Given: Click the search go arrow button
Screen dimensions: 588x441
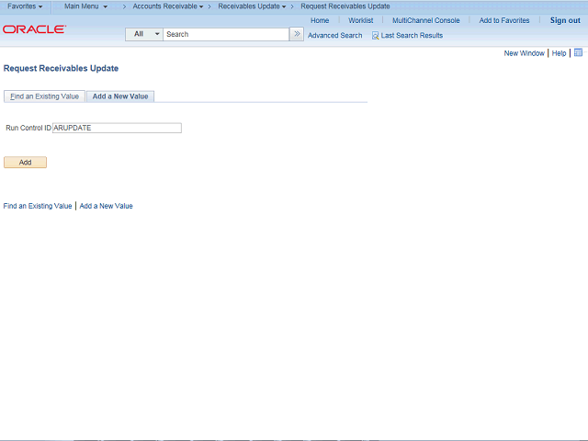Looking at the screenshot, I should [x=297, y=34].
